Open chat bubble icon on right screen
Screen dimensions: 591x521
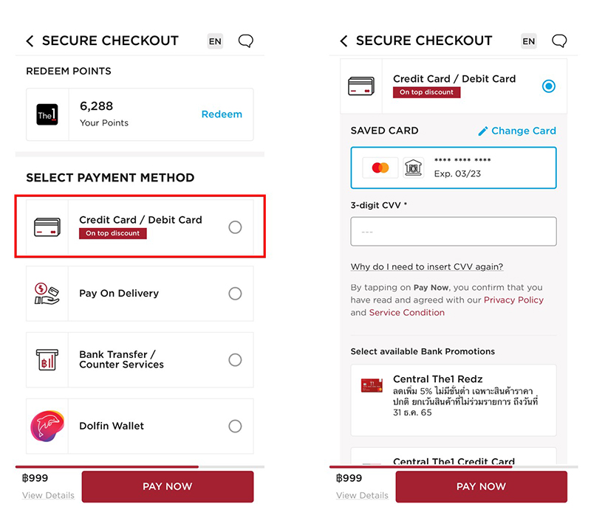click(559, 41)
